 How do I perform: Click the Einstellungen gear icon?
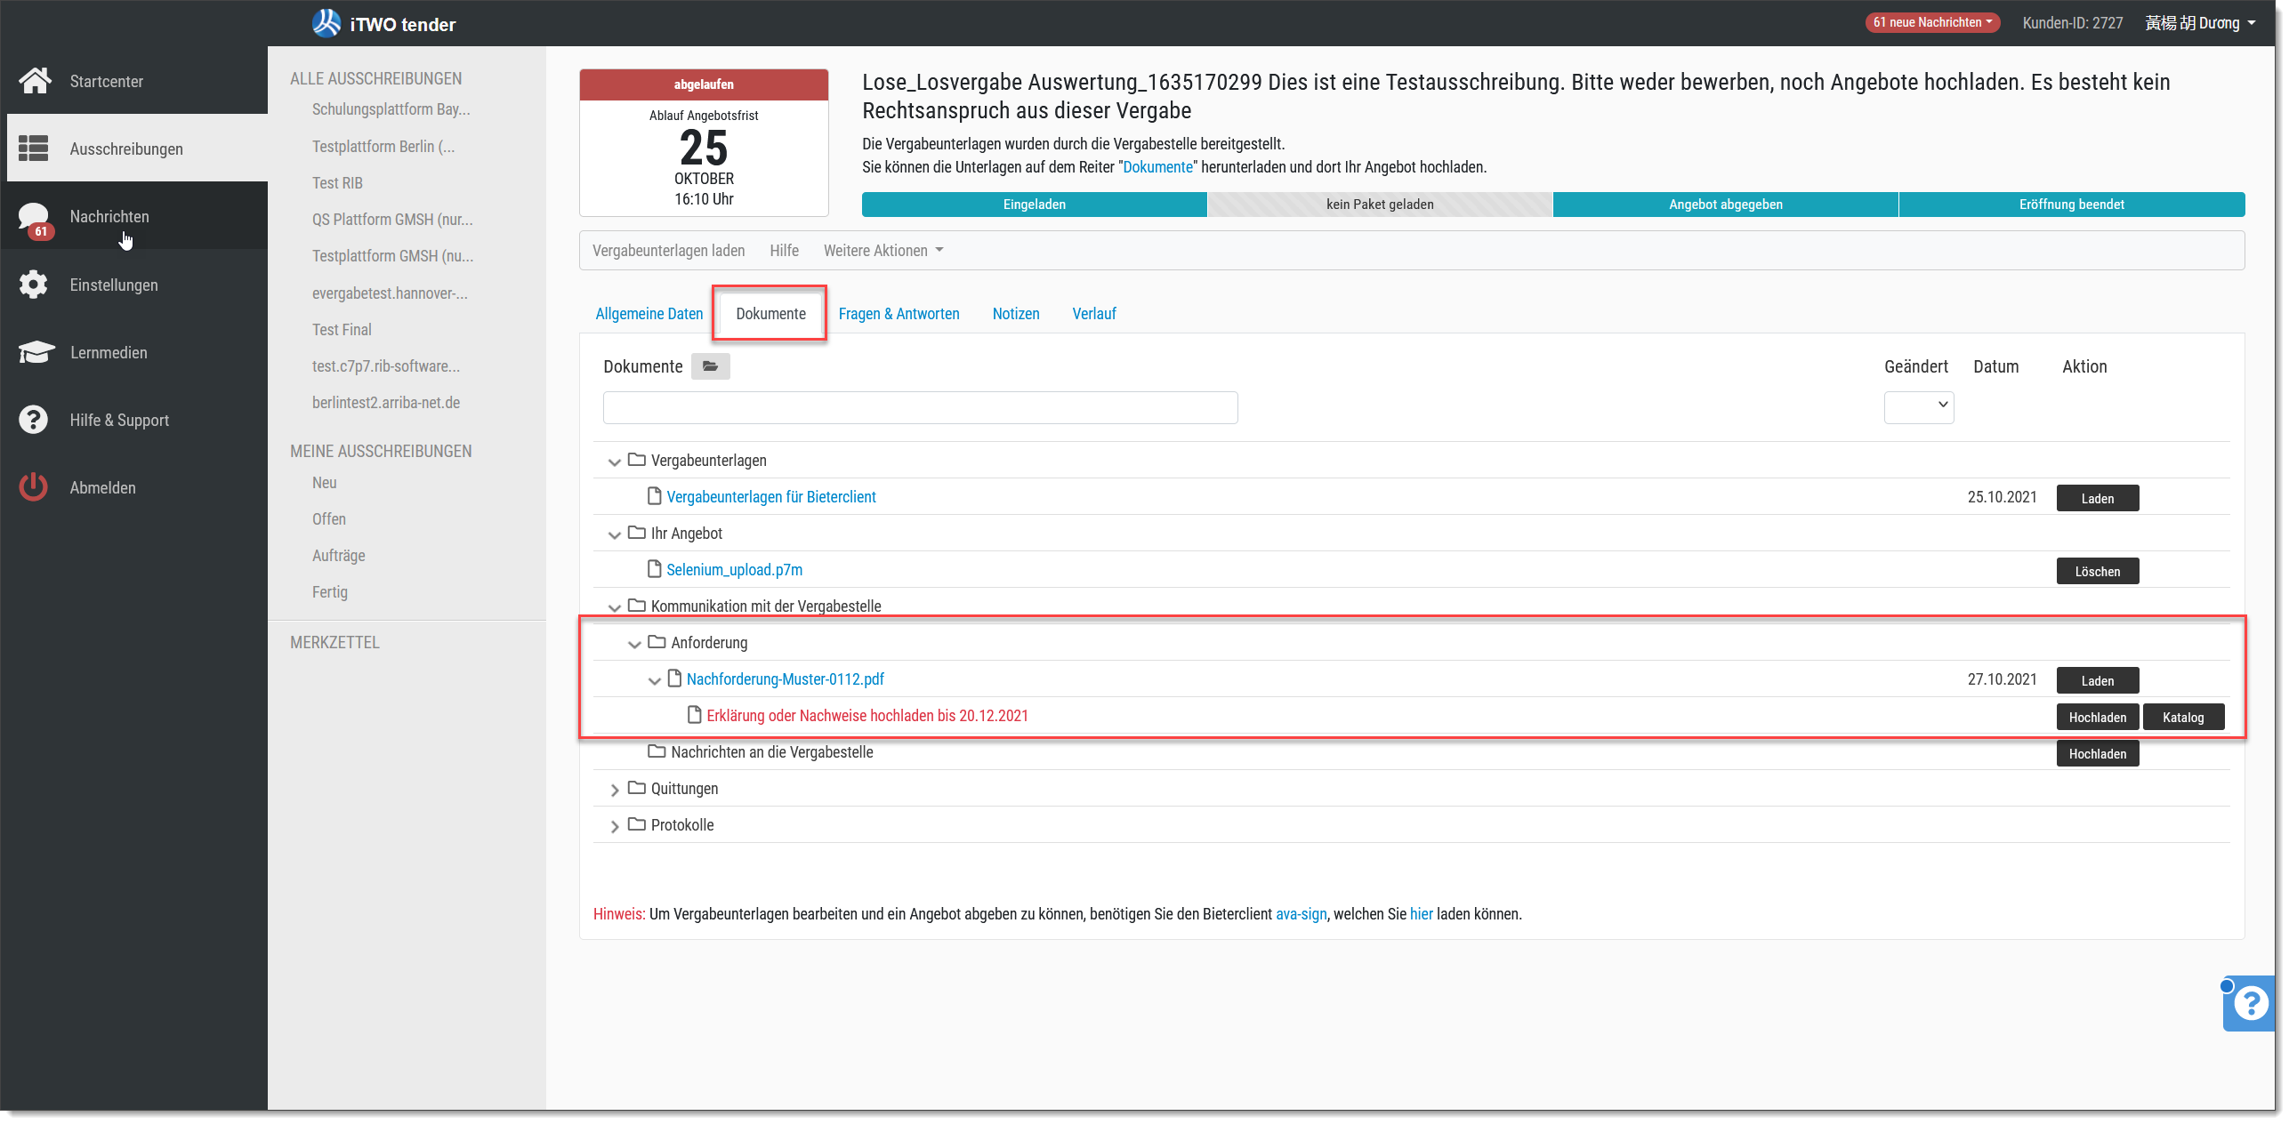[34, 285]
